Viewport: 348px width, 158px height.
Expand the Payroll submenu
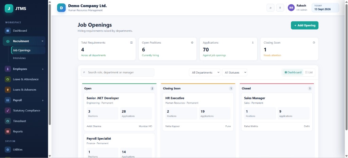pyautogui.click(x=43, y=100)
